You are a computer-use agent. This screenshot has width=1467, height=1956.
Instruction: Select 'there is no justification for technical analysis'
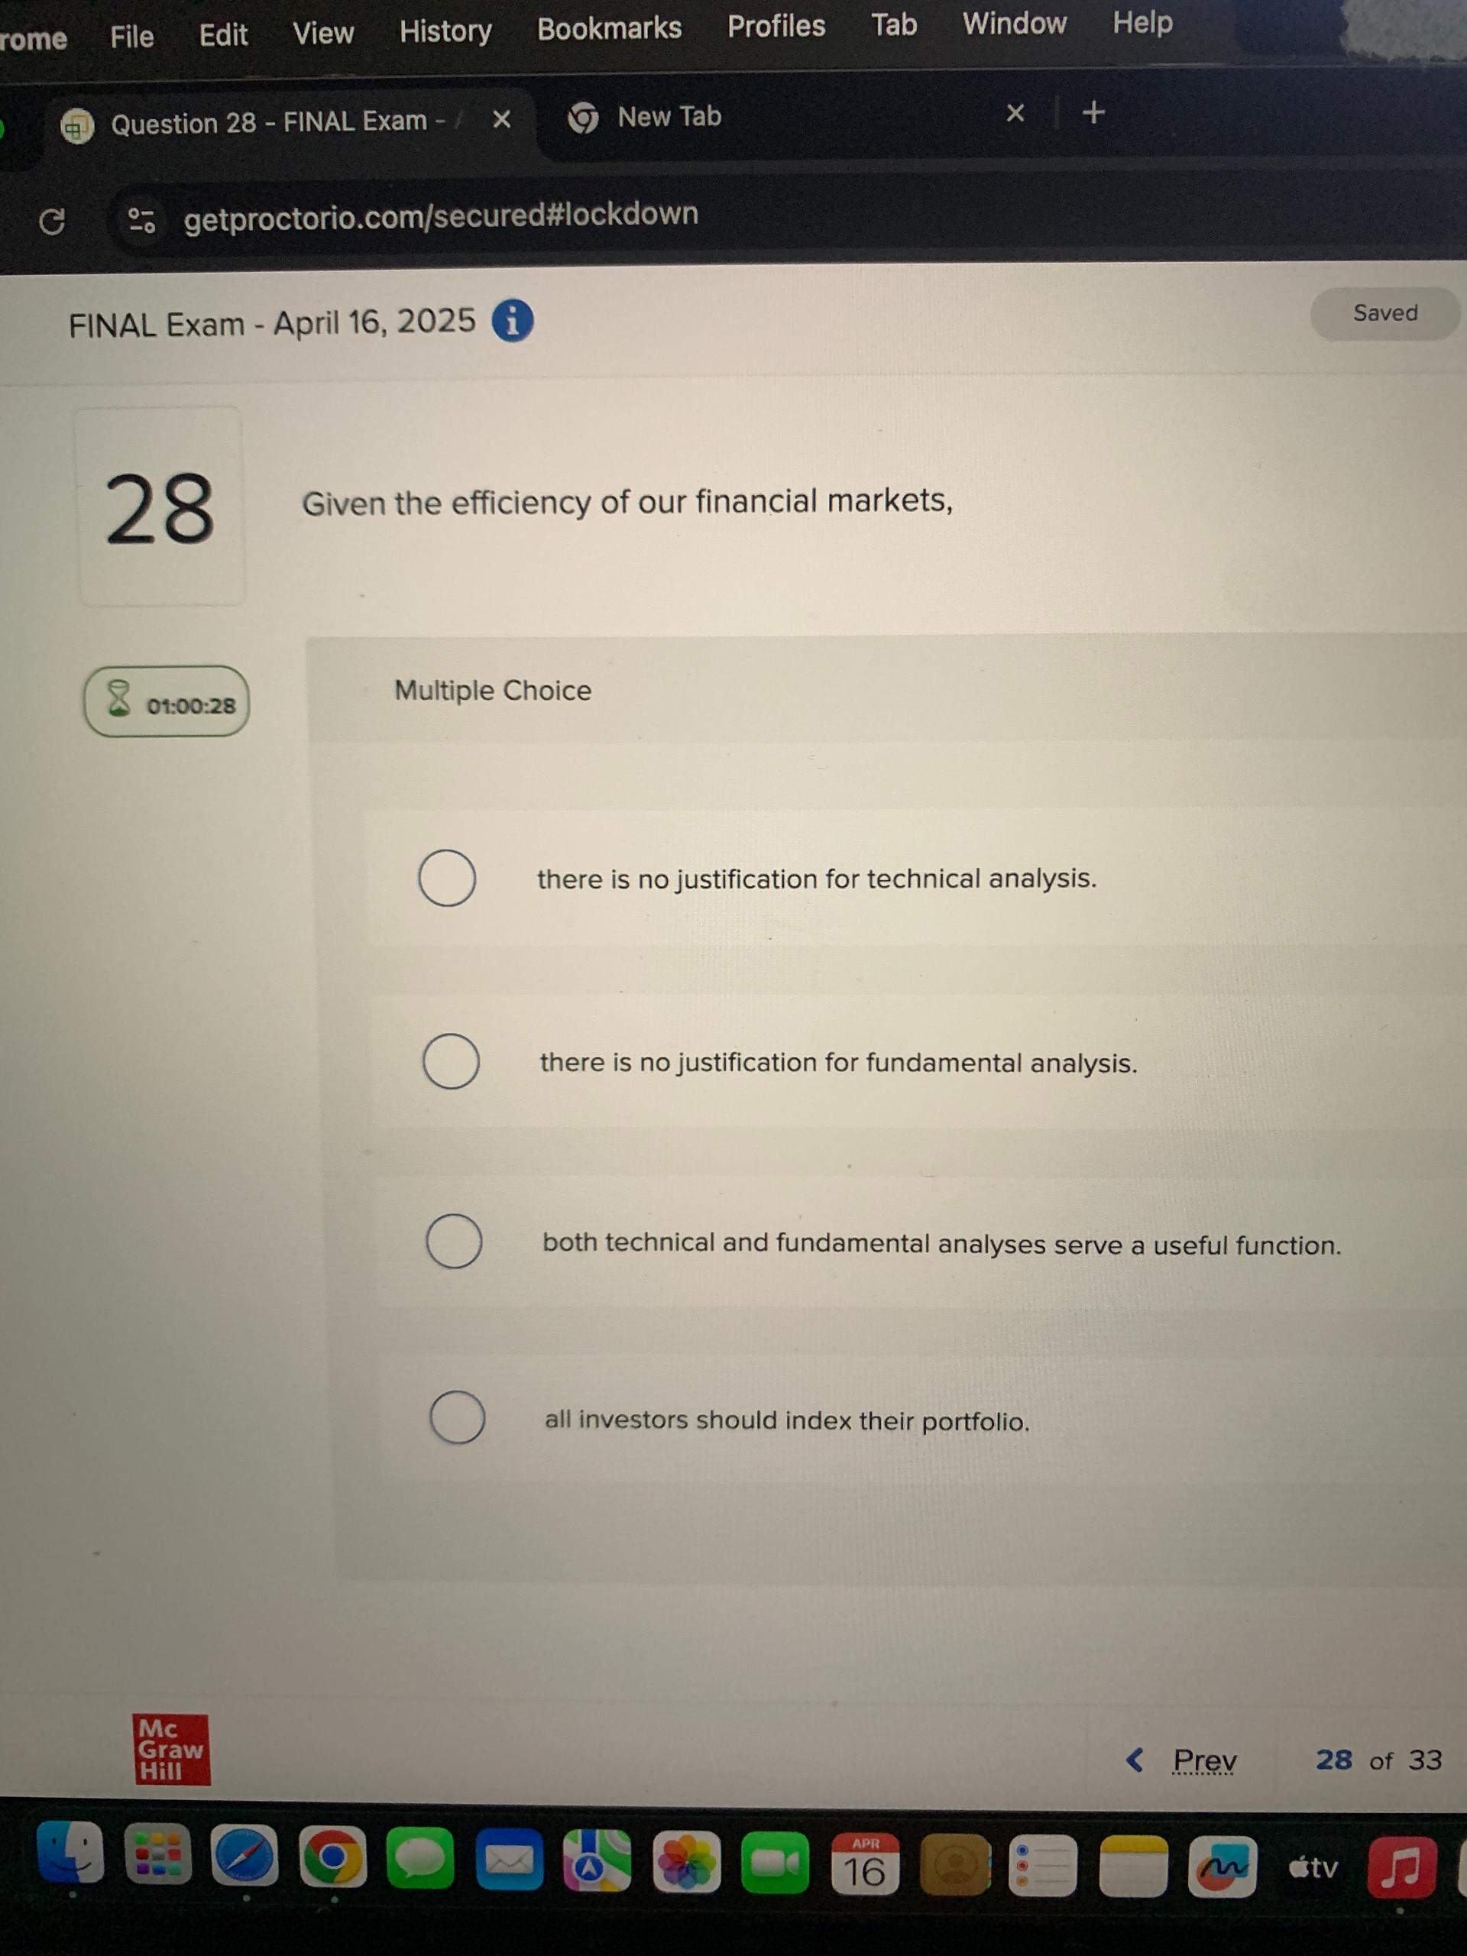click(448, 877)
